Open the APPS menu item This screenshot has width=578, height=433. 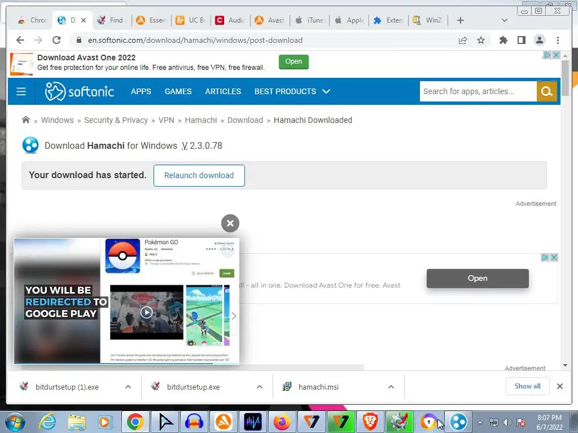(141, 91)
